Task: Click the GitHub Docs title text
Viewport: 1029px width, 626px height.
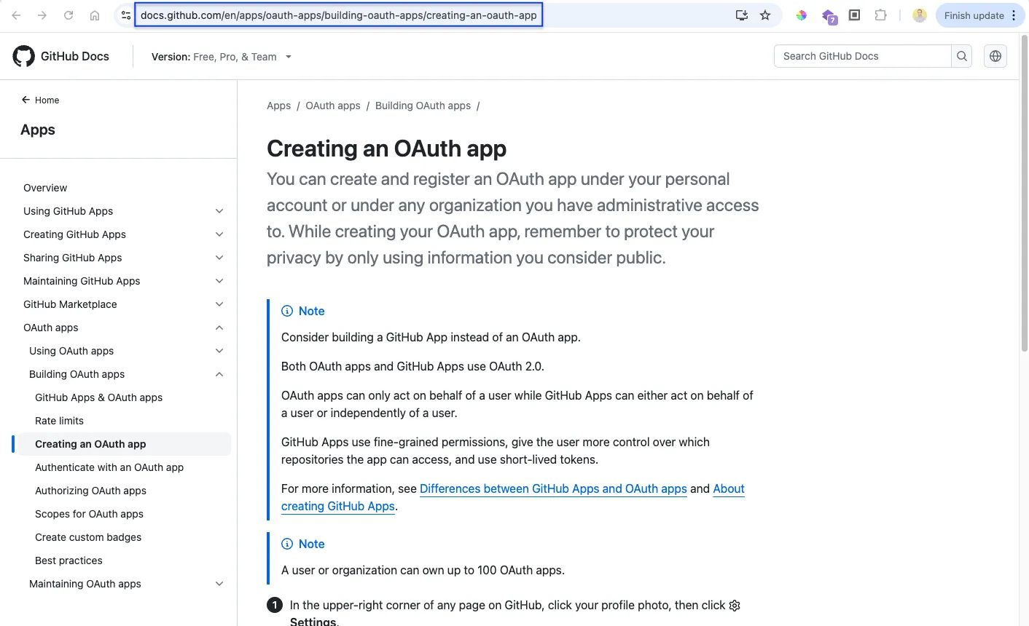Action: pyautogui.click(x=75, y=56)
